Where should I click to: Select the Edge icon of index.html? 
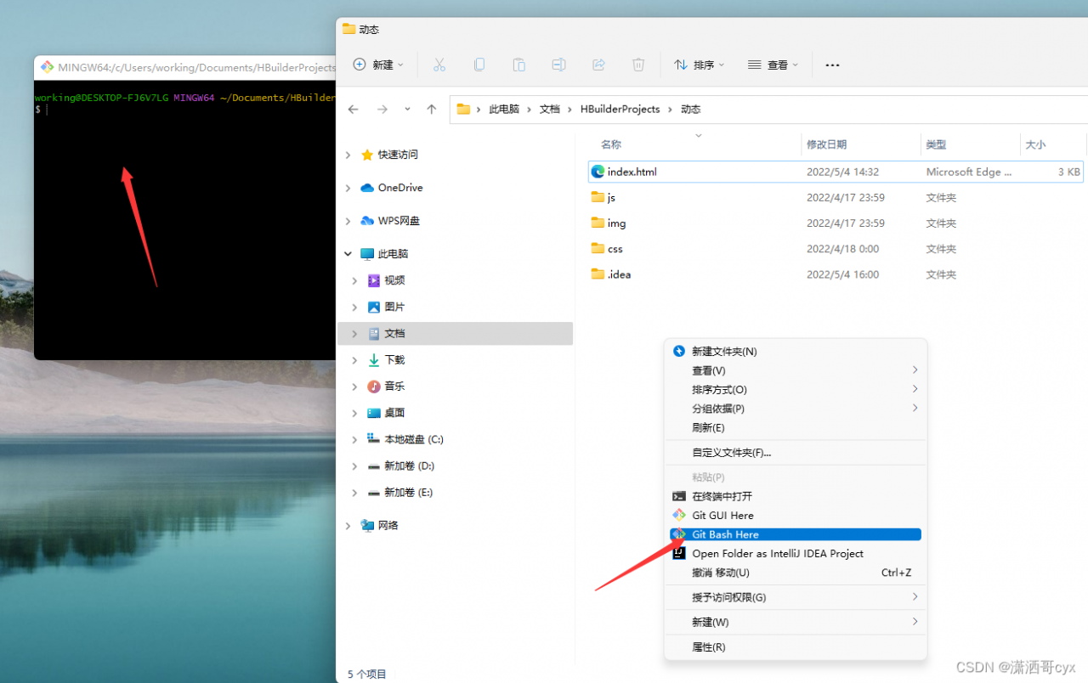click(598, 172)
